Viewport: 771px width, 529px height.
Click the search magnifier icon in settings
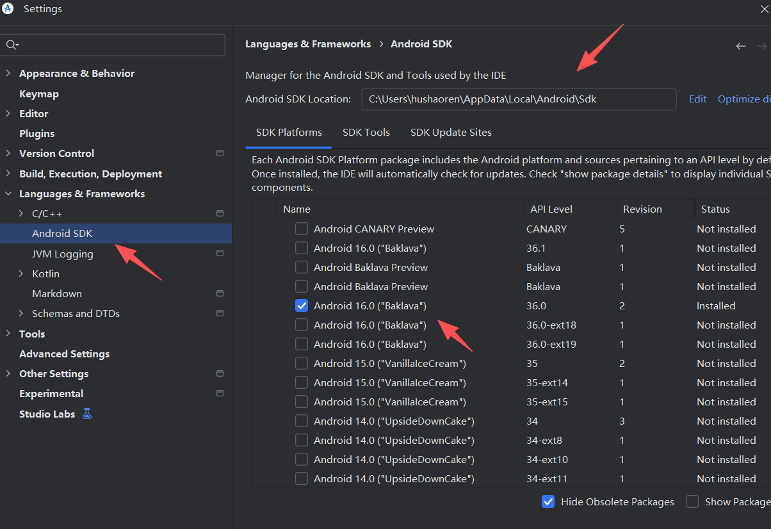tap(12, 45)
